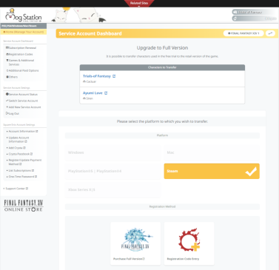Open the Account Information external link
The height and width of the screenshot is (270, 279).
pyautogui.click(x=22, y=132)
